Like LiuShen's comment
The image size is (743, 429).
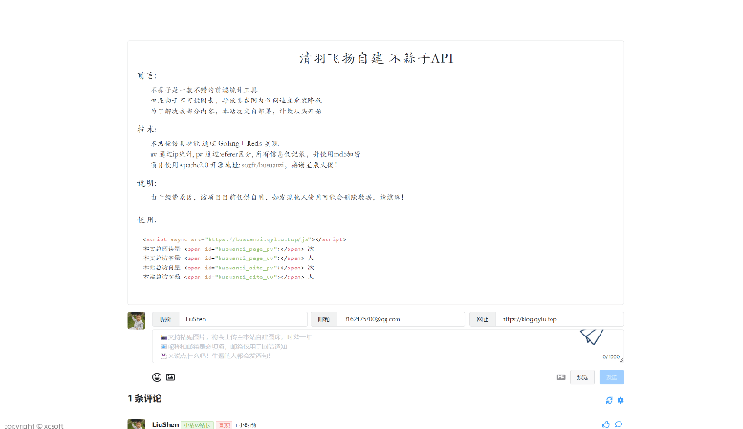(x=606, y=424)
